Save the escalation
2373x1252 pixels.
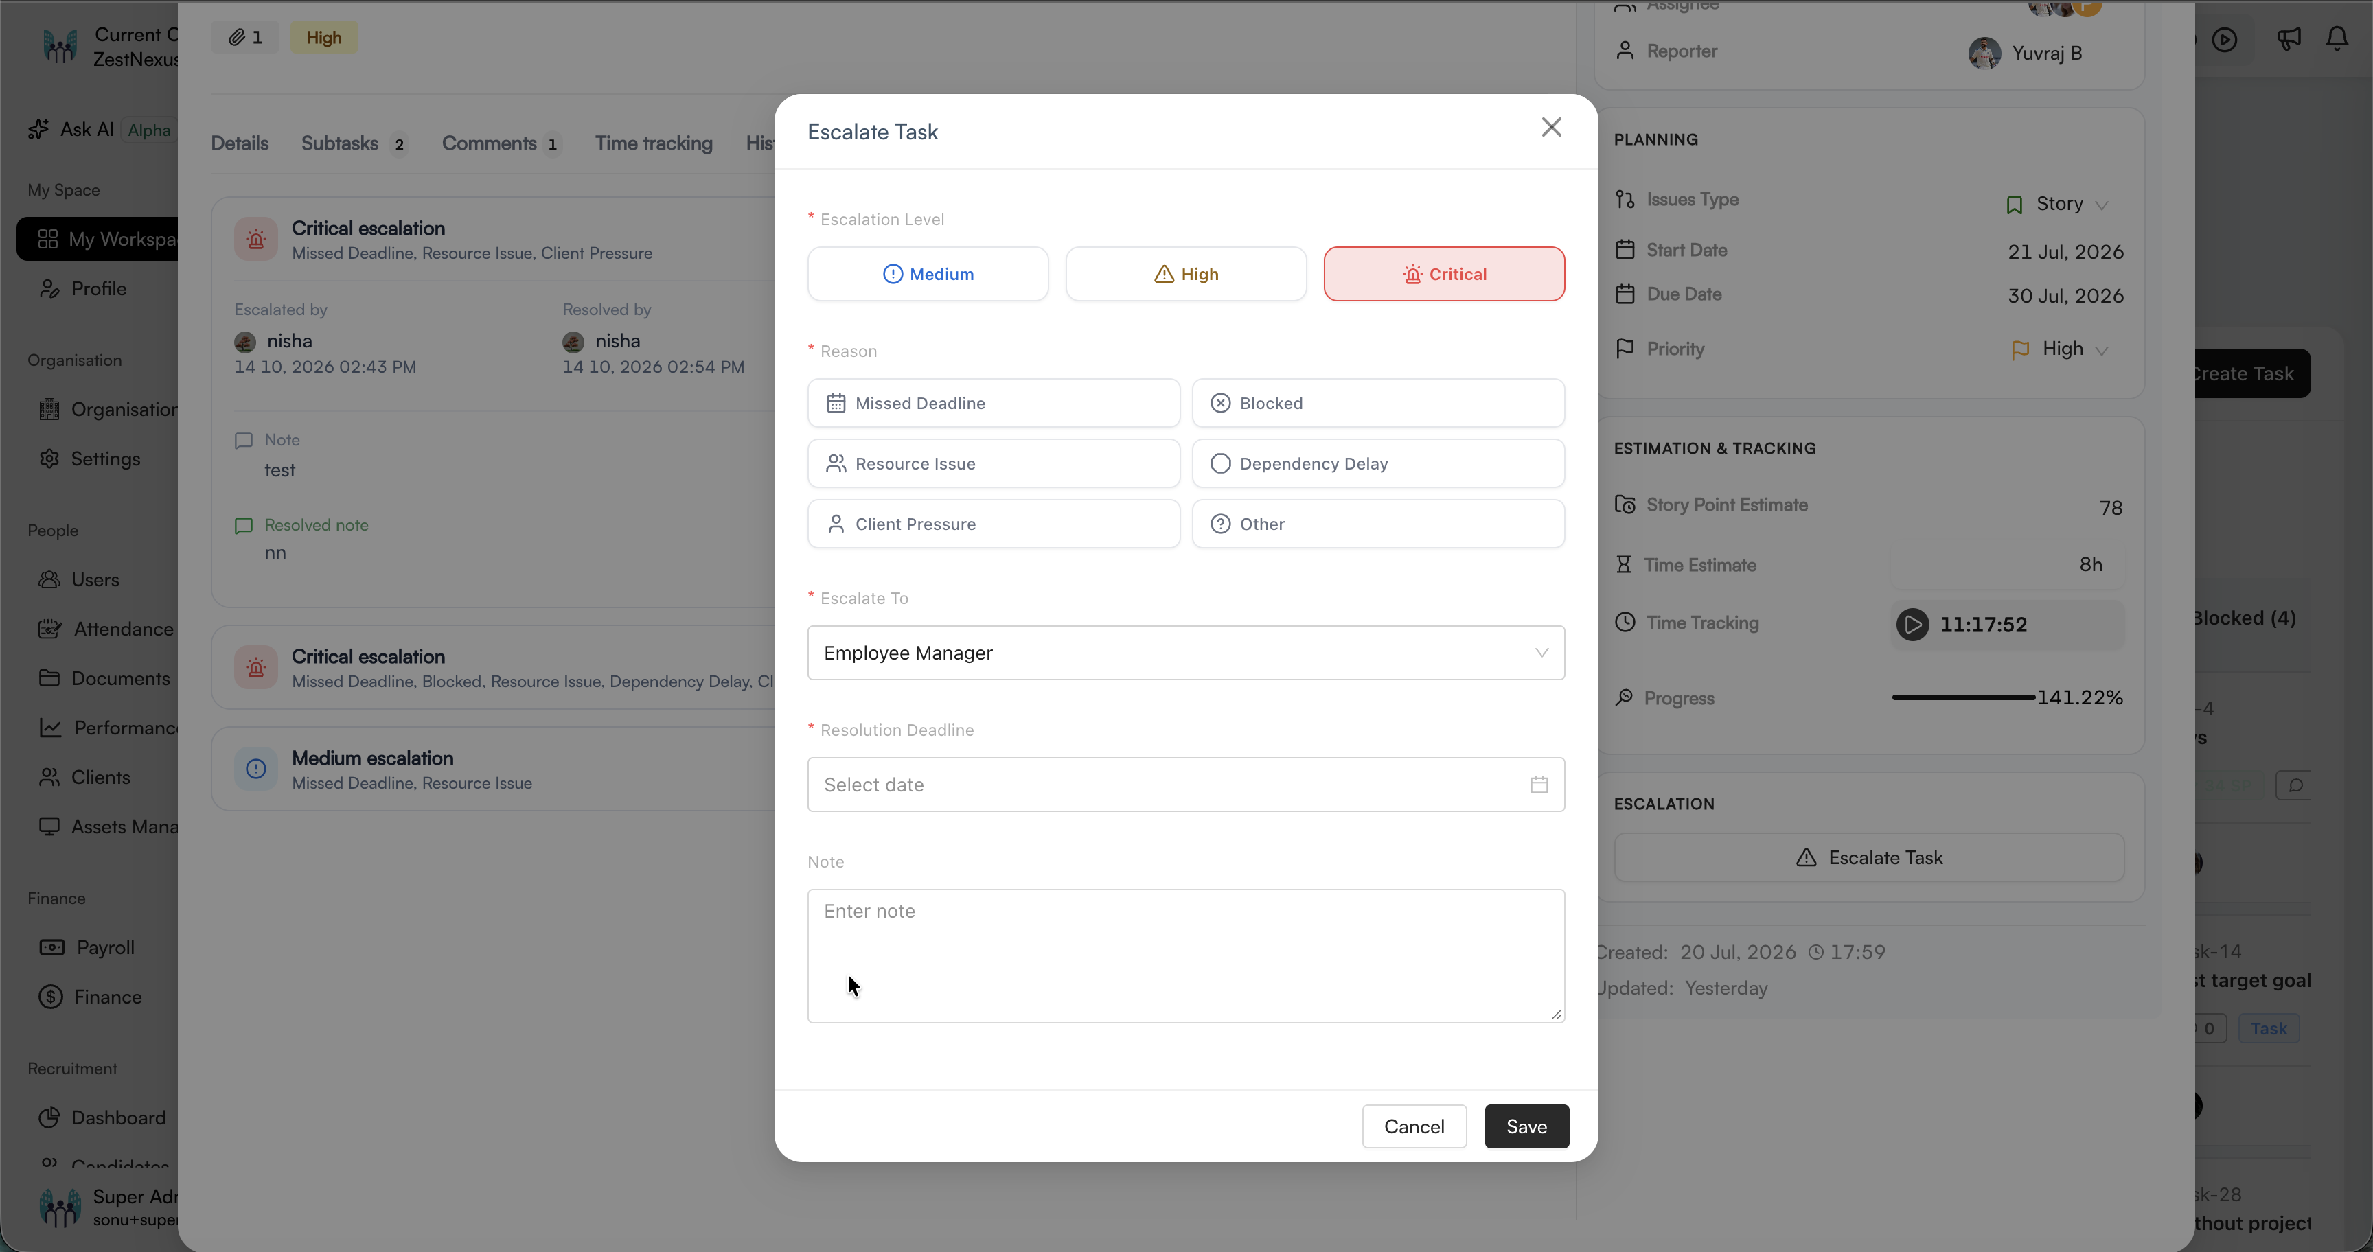[x=1526, y=1127]
